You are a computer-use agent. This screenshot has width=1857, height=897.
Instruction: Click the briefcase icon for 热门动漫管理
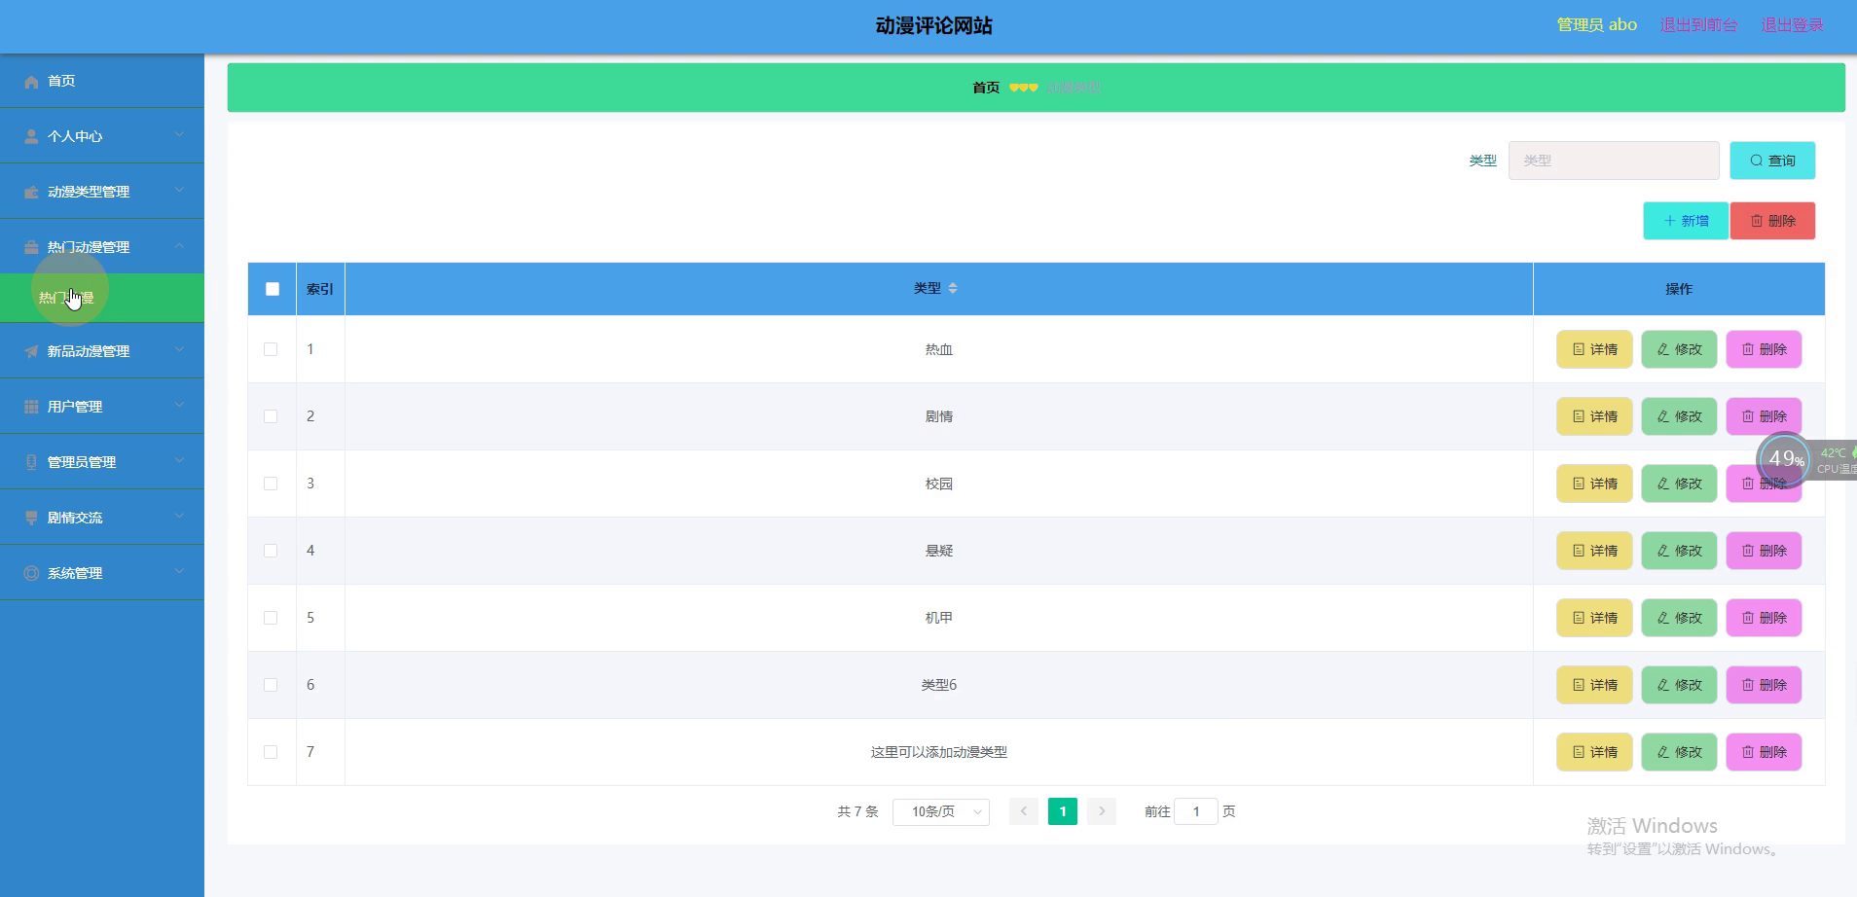point(31,248)
